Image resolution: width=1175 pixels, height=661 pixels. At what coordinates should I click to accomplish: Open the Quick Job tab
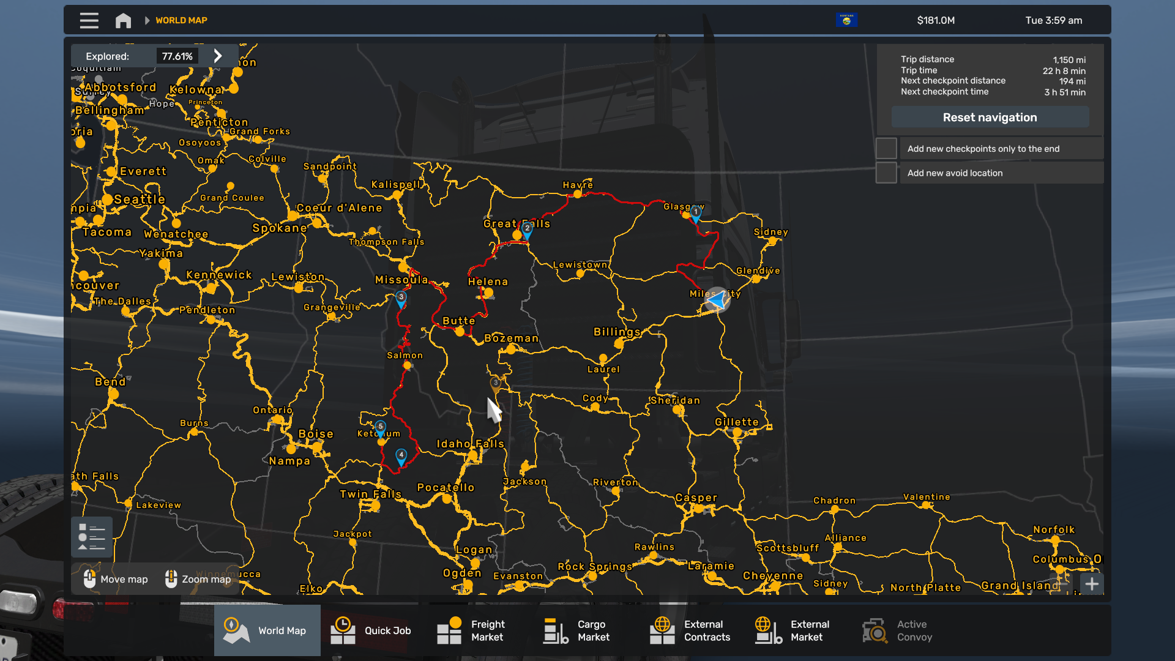[x=374, y=630]
